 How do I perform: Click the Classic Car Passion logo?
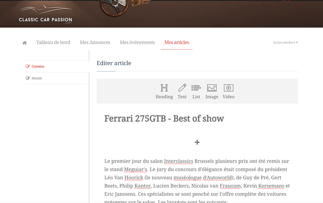45,15
